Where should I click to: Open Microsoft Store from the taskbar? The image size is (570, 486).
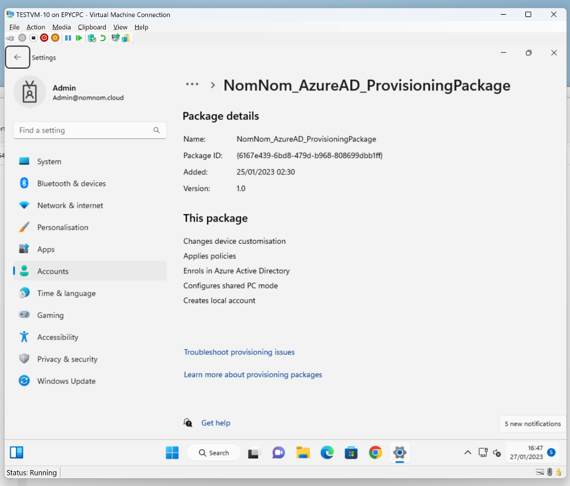[351, 453]
